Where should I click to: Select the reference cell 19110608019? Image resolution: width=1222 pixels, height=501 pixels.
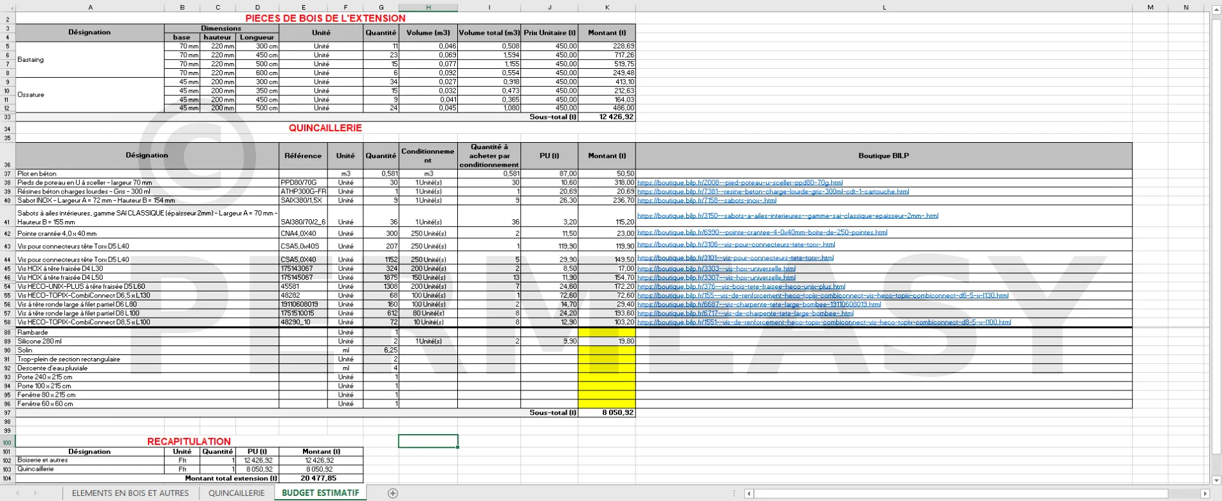click(304, 305)
